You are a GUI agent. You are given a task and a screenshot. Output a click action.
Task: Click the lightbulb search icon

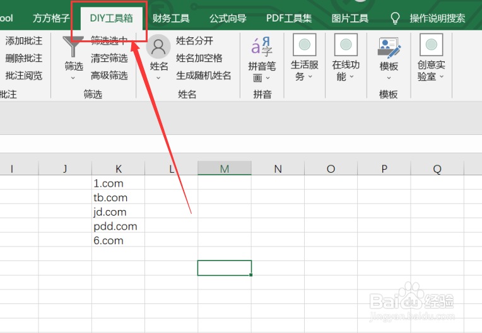(395, 18)
